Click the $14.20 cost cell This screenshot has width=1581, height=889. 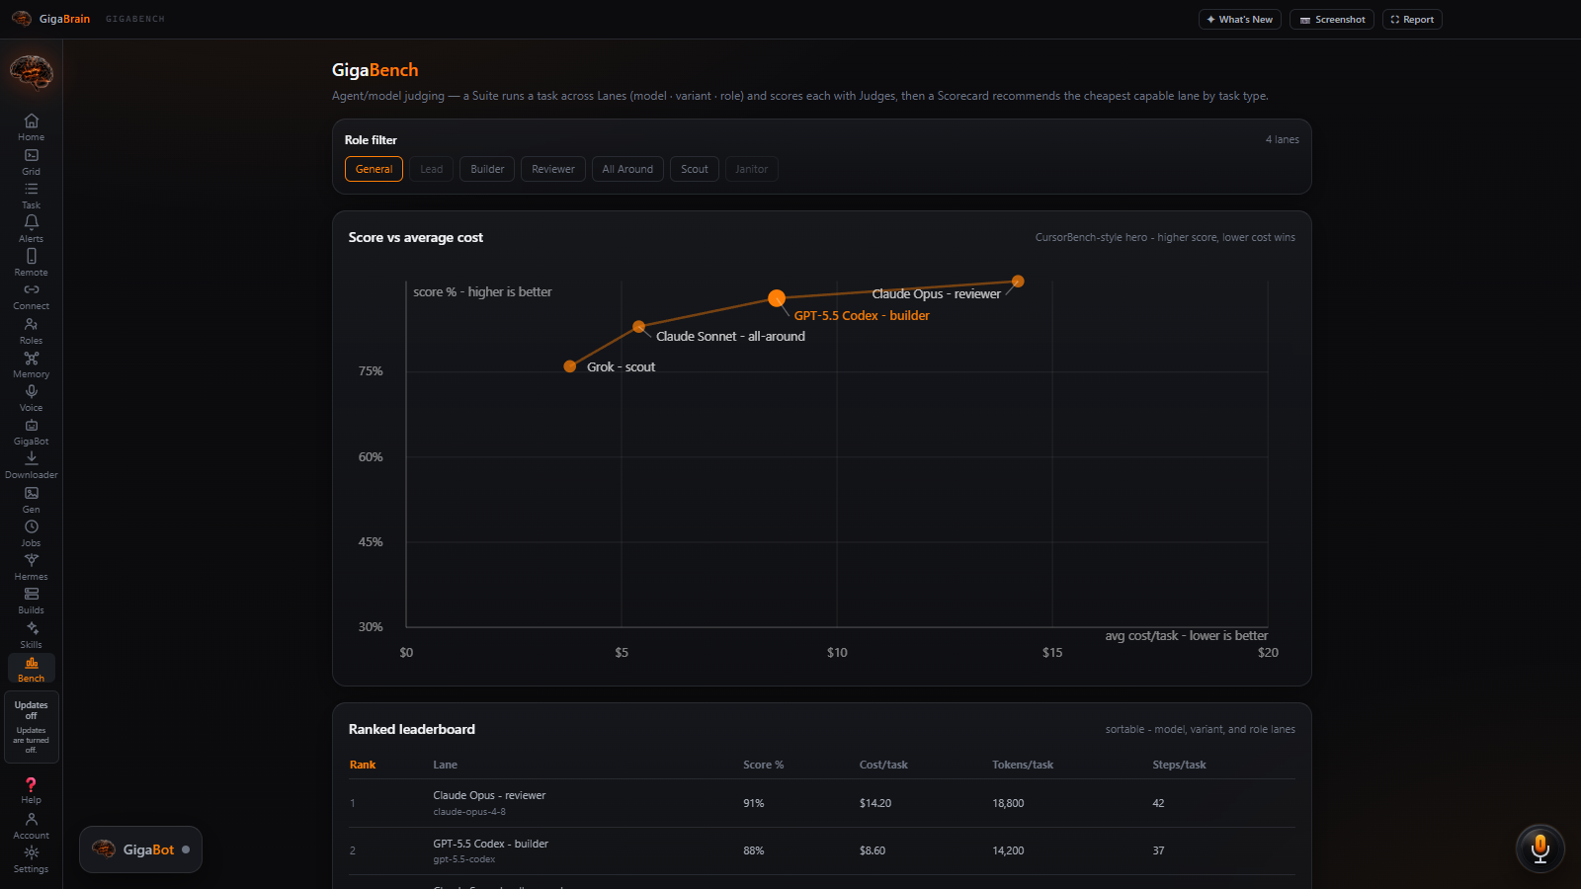(x=875, y=803)
